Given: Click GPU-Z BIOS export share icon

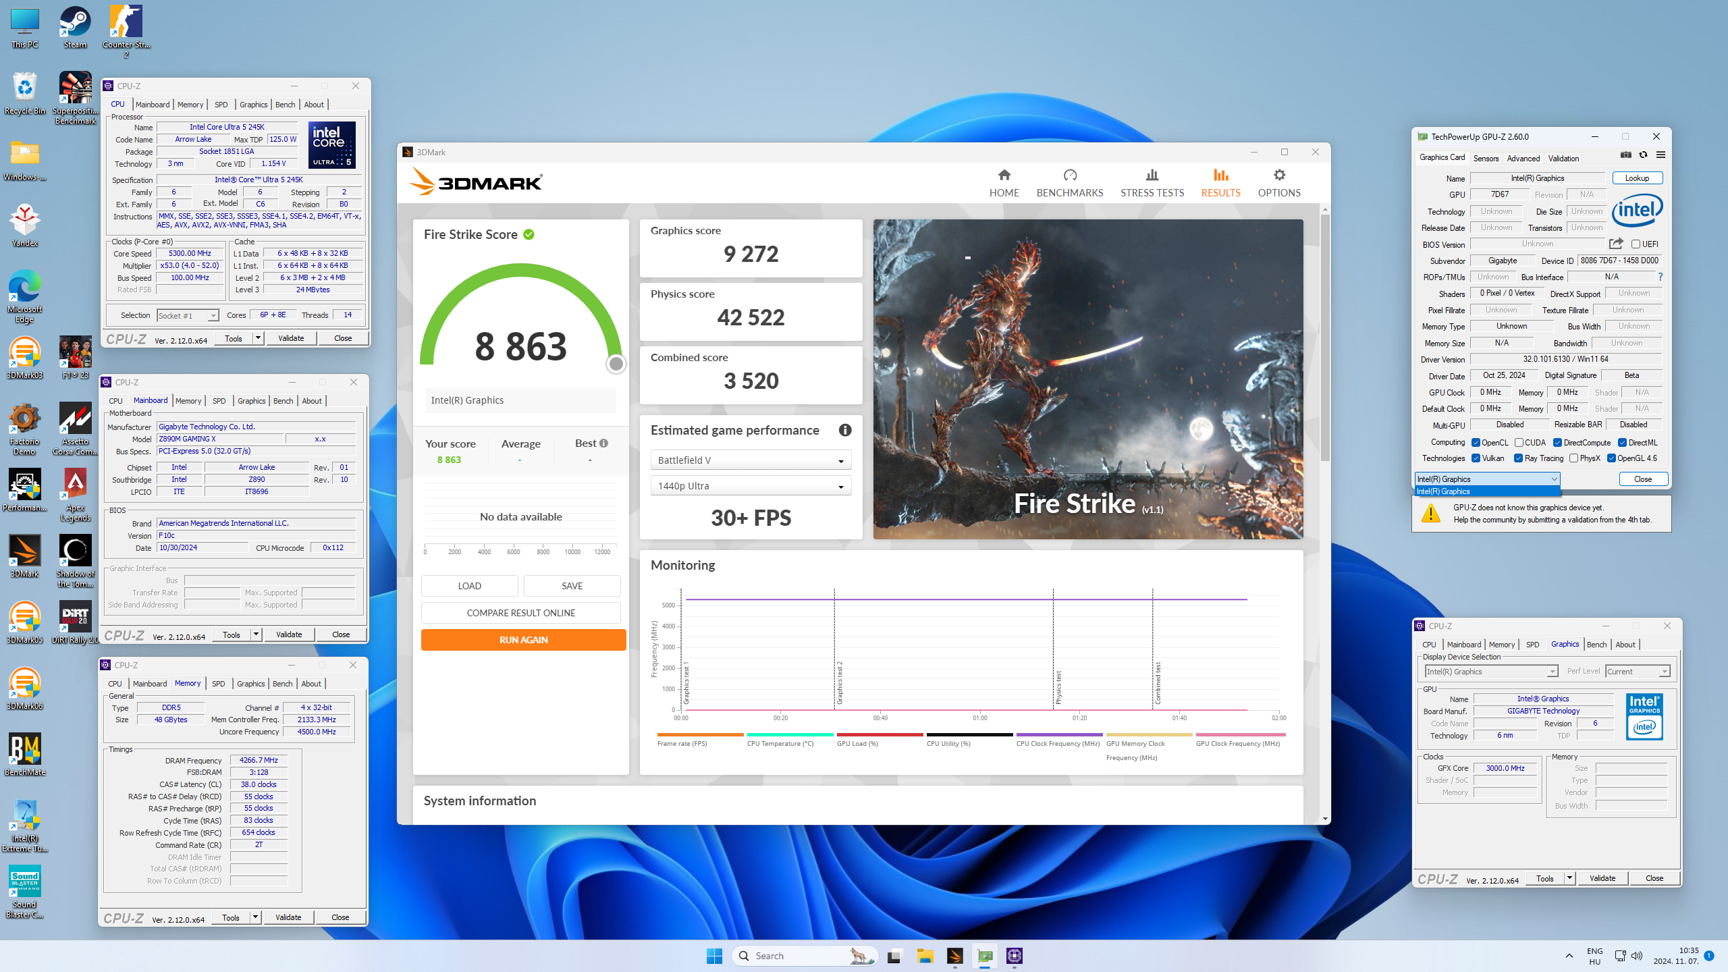Looking at the screenshot, I should tap(1615, 244).
